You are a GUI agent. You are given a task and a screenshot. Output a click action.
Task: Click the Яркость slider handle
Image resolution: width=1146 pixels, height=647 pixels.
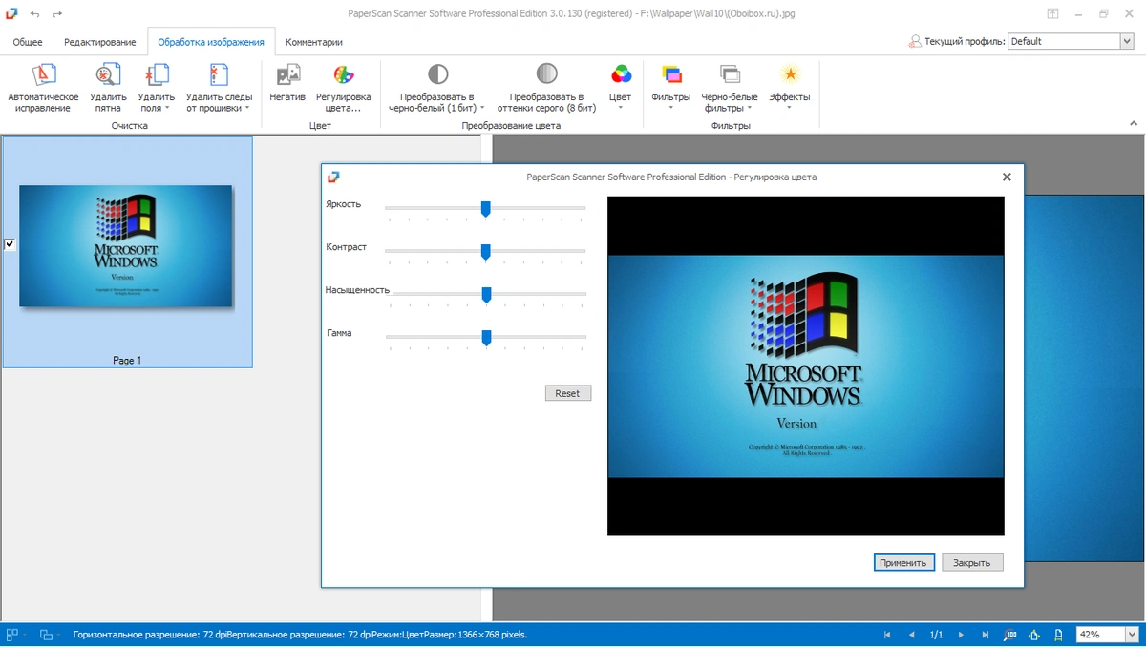(x=486, y=209)
